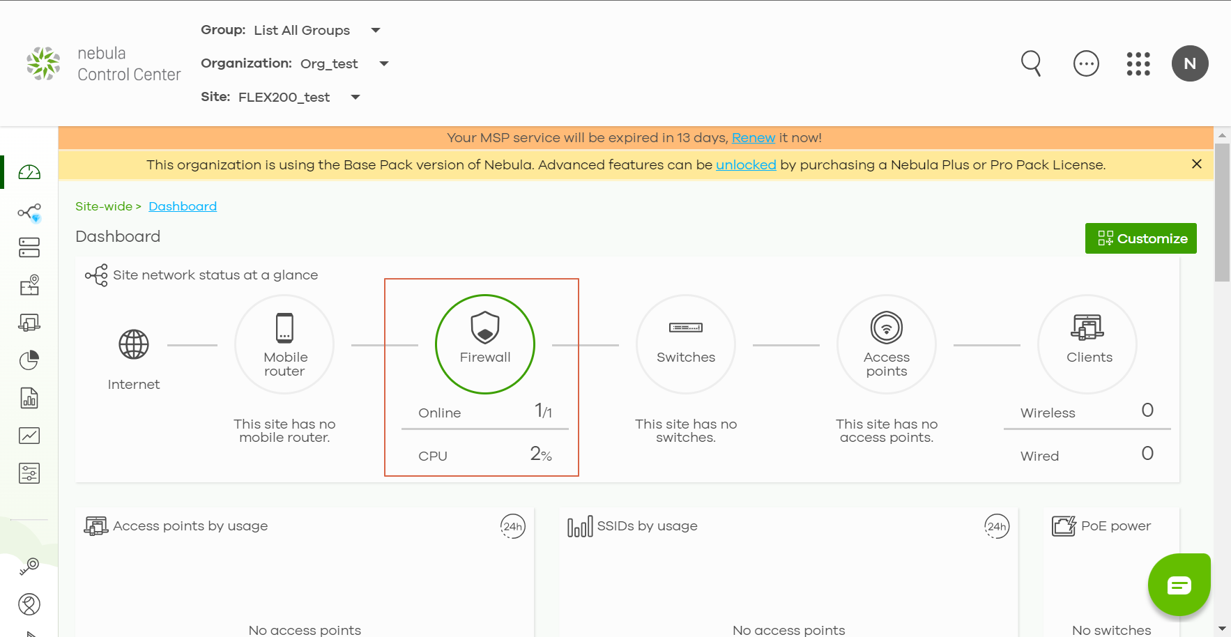This screenshot has width=1231, height=637.
Task: Click the unlocked link in license banner
Action: coord(746,164)
